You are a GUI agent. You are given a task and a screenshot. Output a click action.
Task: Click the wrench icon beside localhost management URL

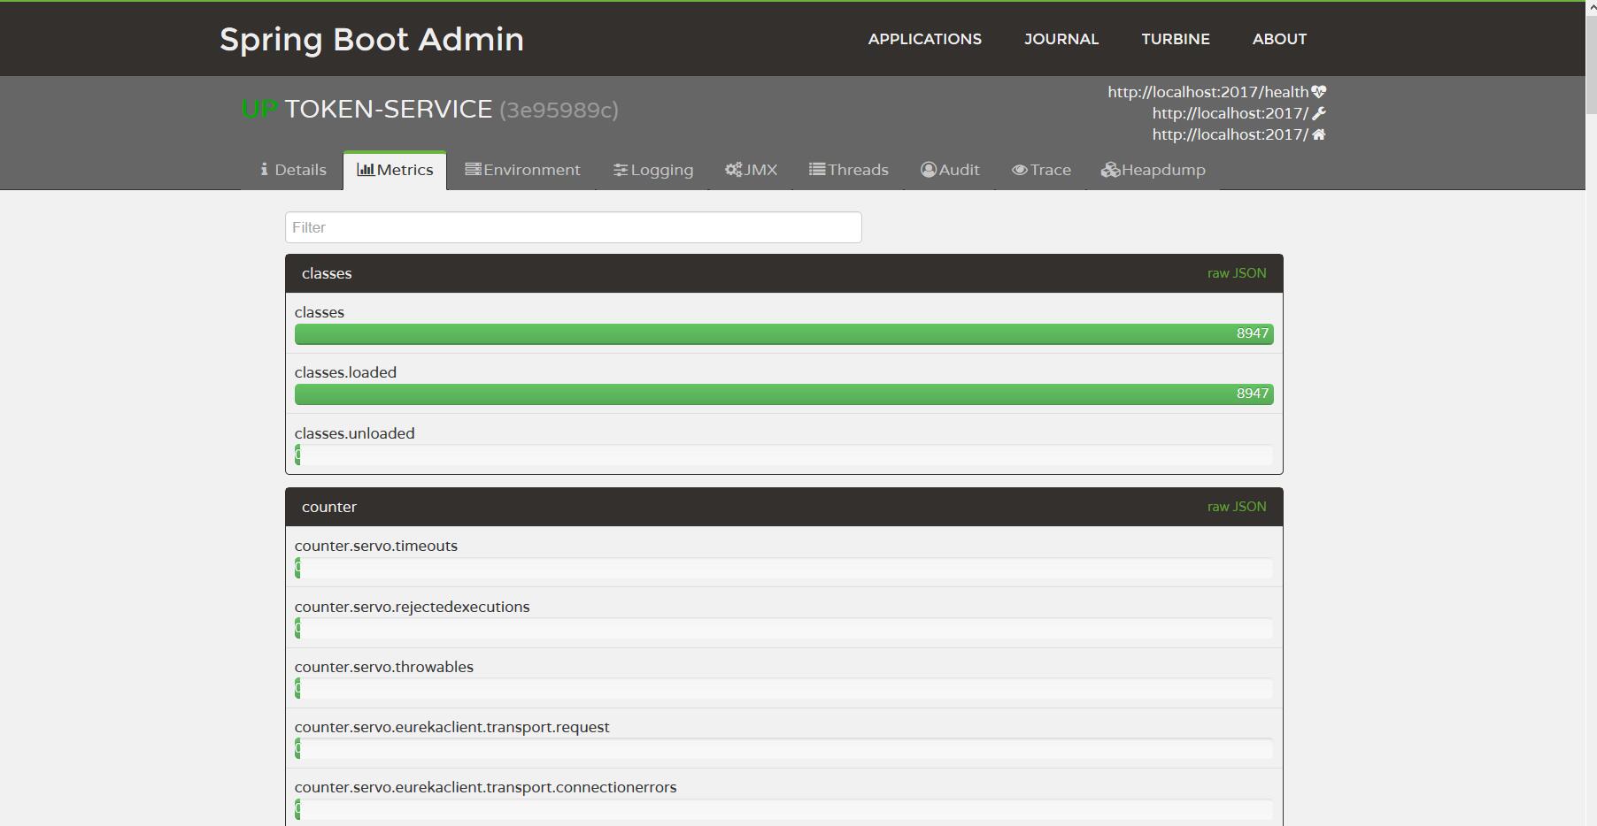click(1318, 113)
